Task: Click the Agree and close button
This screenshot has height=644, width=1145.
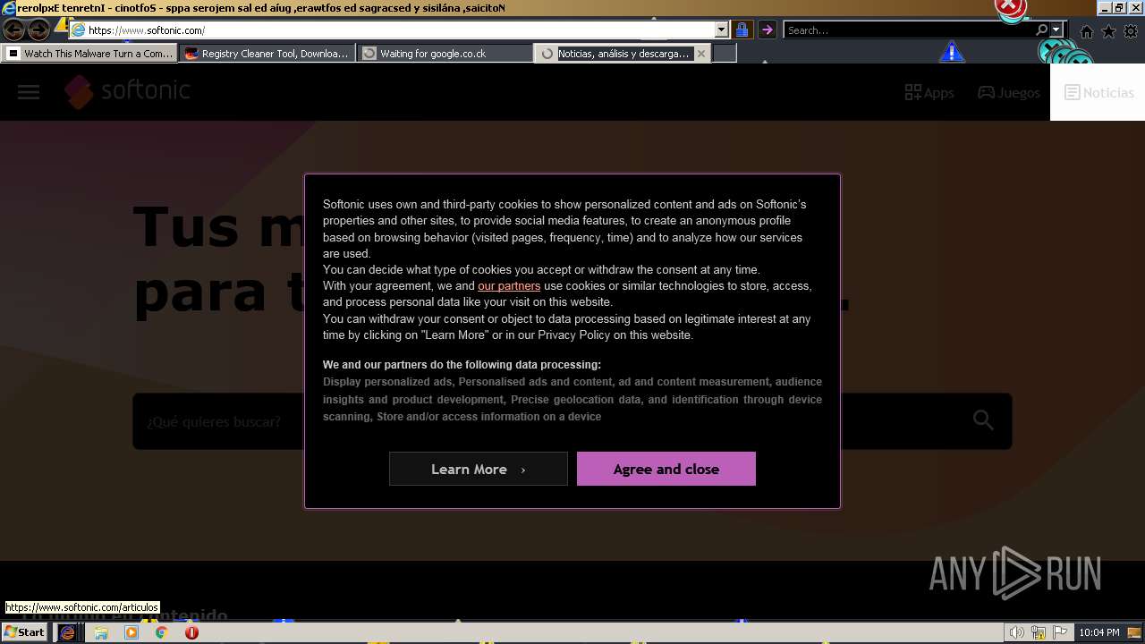Action: point(666,469)
